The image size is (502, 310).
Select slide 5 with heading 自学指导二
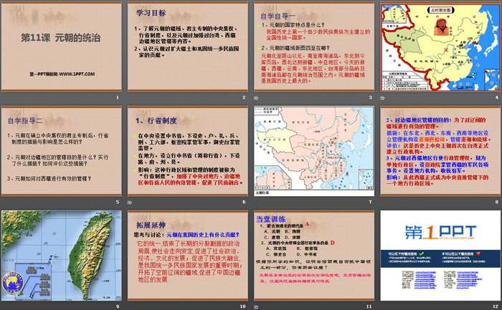pos(62,151)
